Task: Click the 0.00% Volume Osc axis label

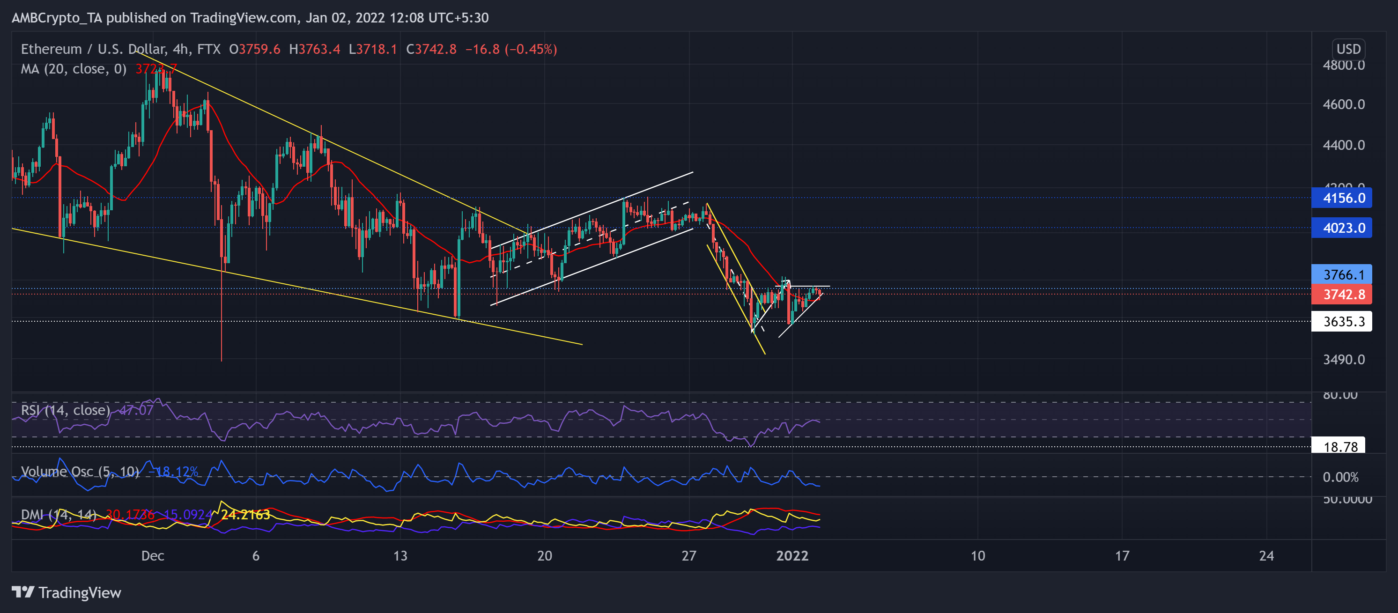Action: pyautogui.click(x=1340, y=477)
